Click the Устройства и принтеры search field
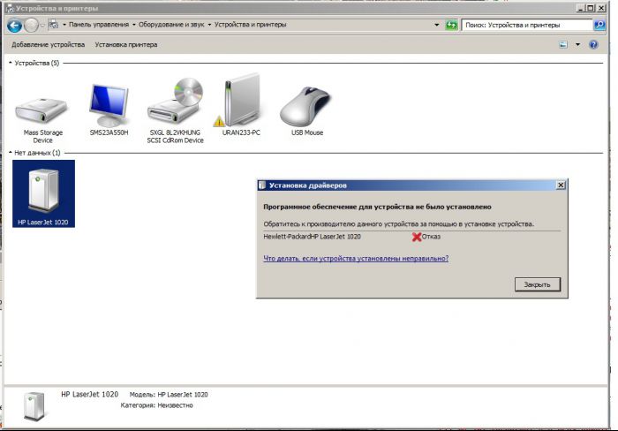Screen dimensions: 618x431 coord(523,26)
